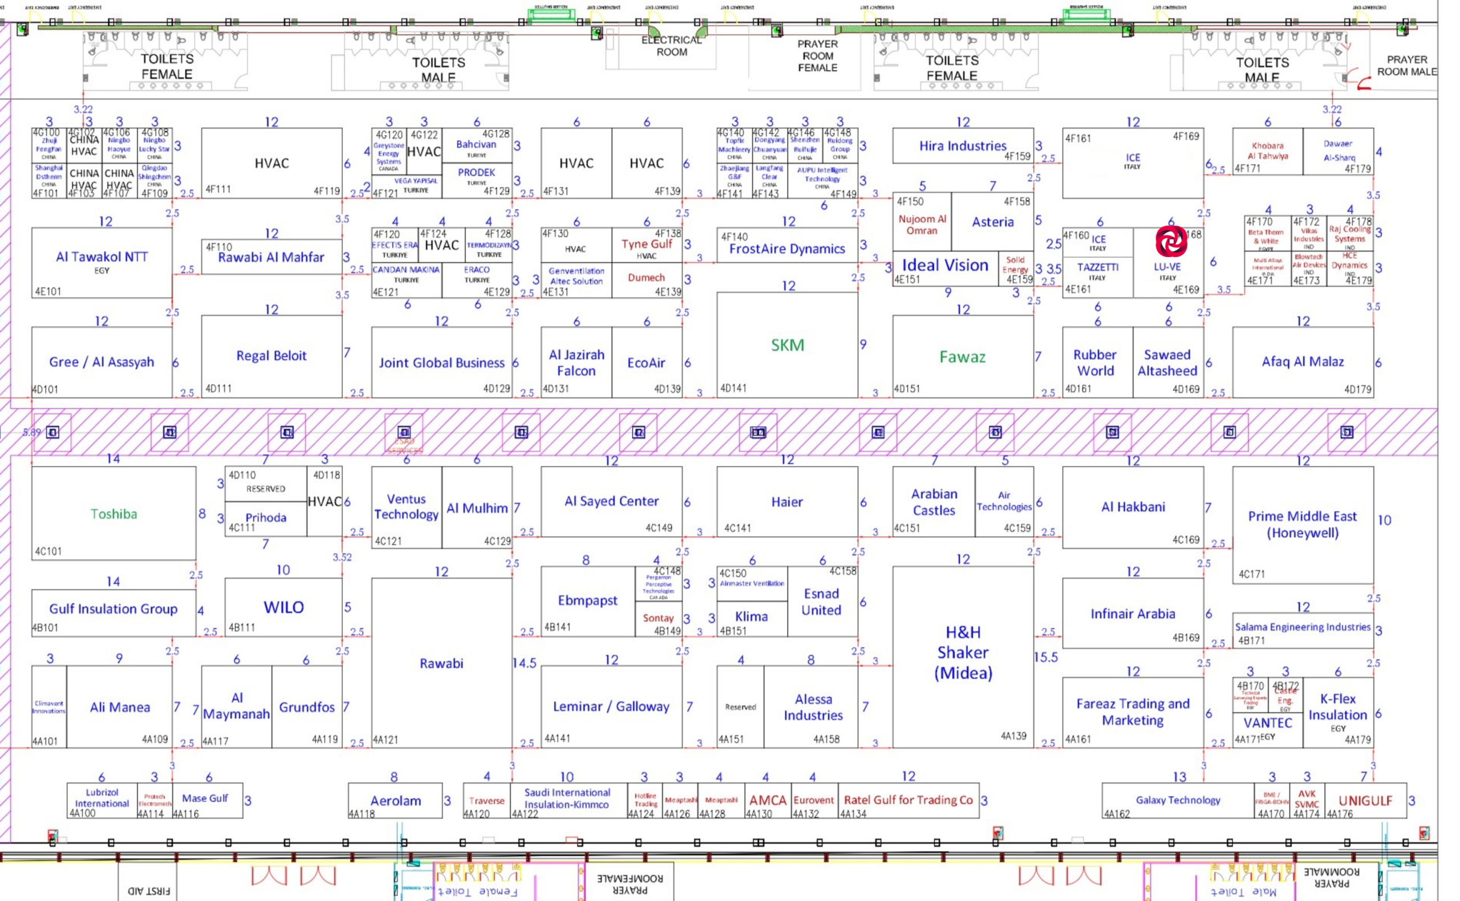1460x901 pixels.
Task: Select the Regal Beloit booth label
Action: pos(271,356)
